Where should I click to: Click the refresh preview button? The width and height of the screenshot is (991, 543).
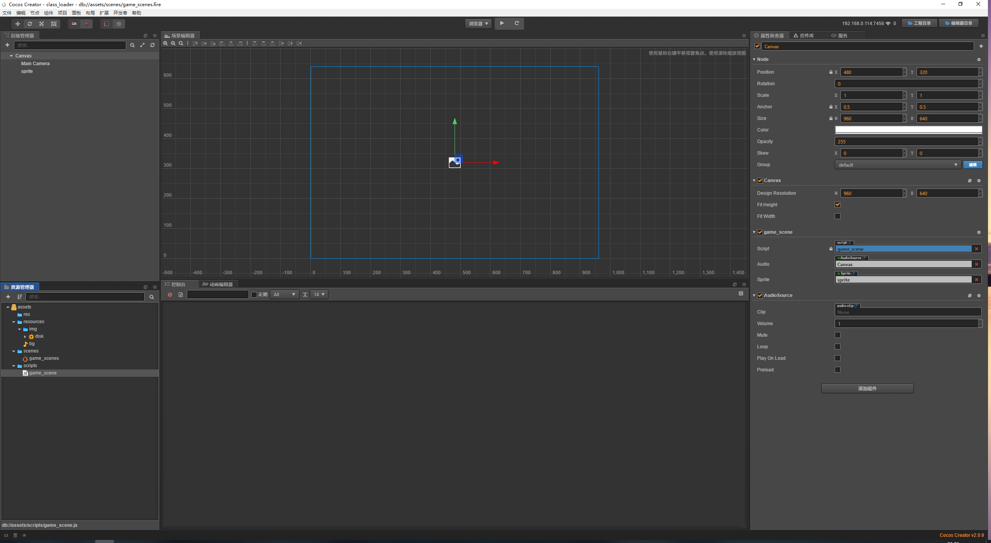tap(517, 23)
